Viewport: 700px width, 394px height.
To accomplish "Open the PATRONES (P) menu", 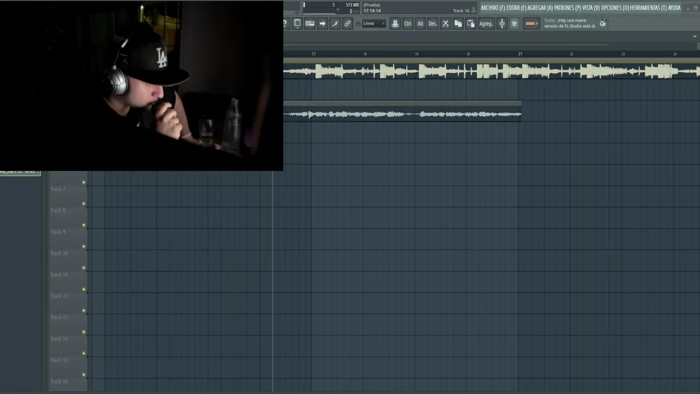I will pyautogui.click(x=567, y=8).
